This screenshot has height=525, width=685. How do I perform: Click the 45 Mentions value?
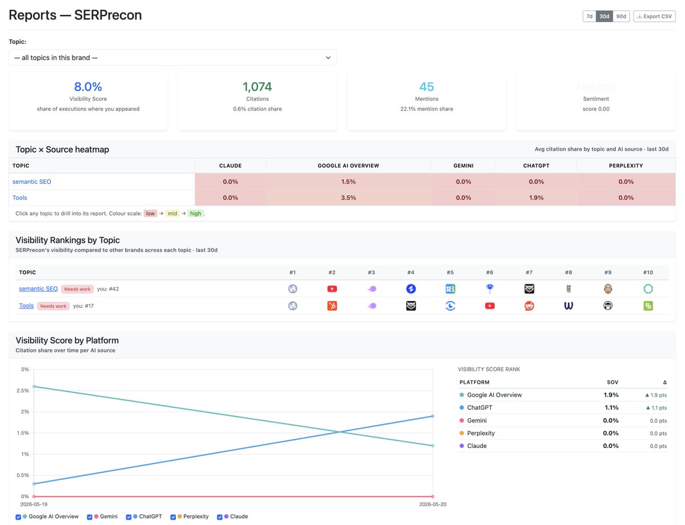pos(426,87)
